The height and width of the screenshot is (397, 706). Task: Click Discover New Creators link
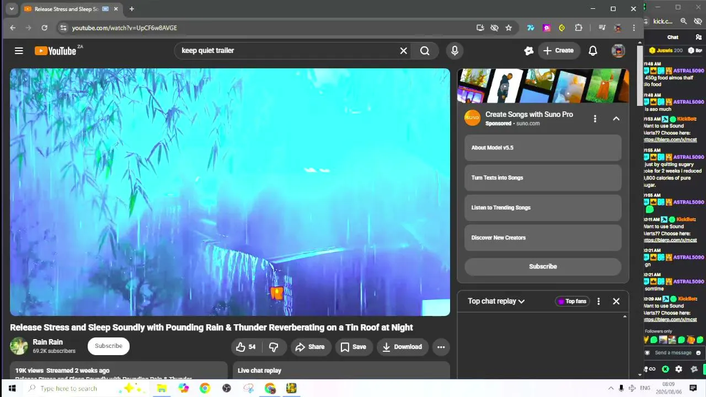click(543, 238)
